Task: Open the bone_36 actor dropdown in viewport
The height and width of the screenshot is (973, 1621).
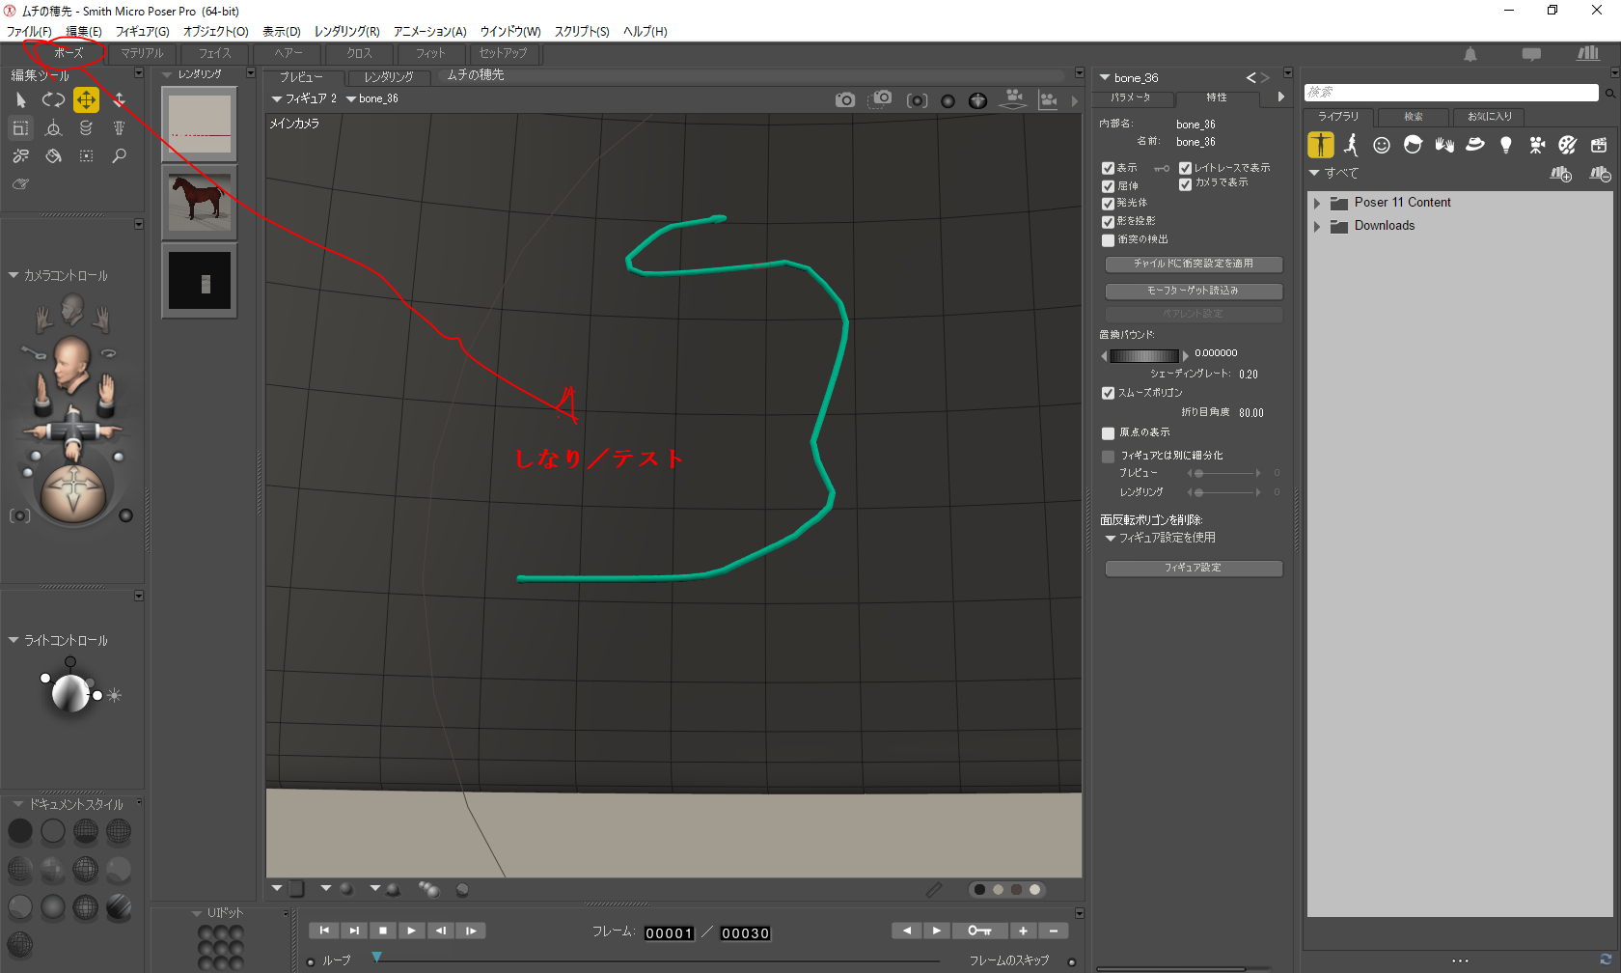Action: coord(371,98)
